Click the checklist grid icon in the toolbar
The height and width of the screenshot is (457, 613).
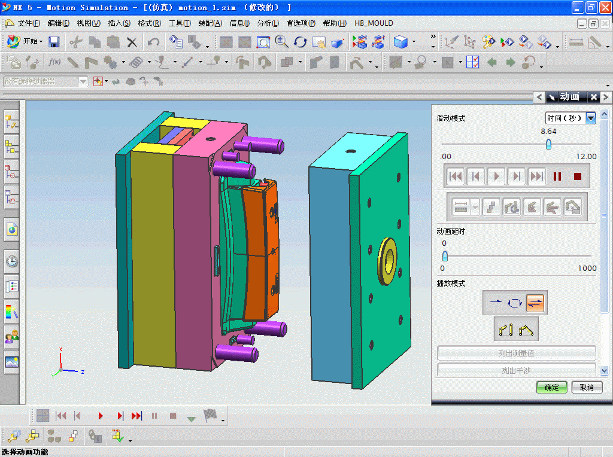click(x=473, y=62)
